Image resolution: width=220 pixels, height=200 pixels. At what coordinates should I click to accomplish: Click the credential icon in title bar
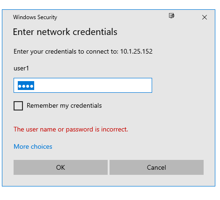click(171, 15)
